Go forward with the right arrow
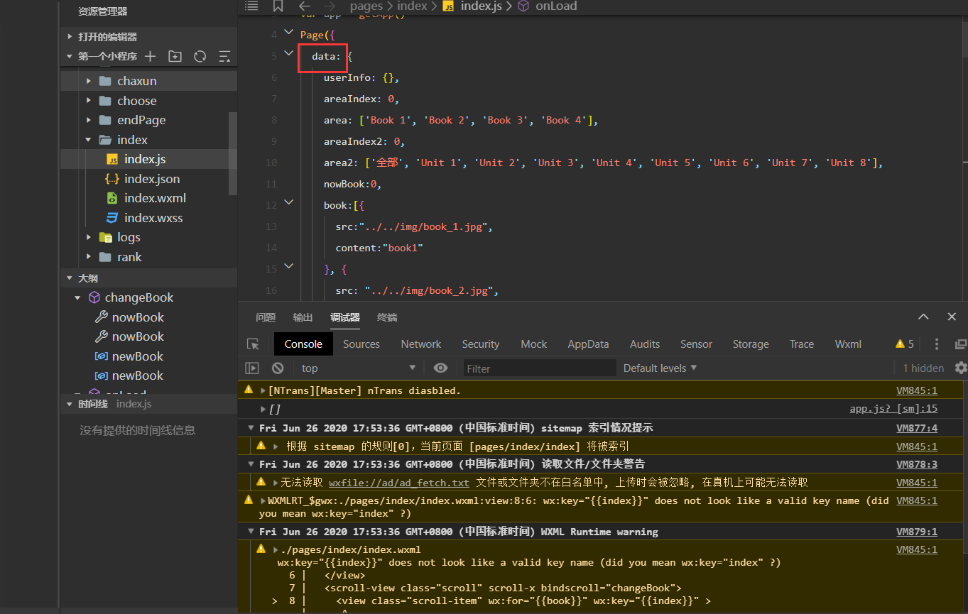The width and height of the screenshot is (968, 614). pos(330,6)
